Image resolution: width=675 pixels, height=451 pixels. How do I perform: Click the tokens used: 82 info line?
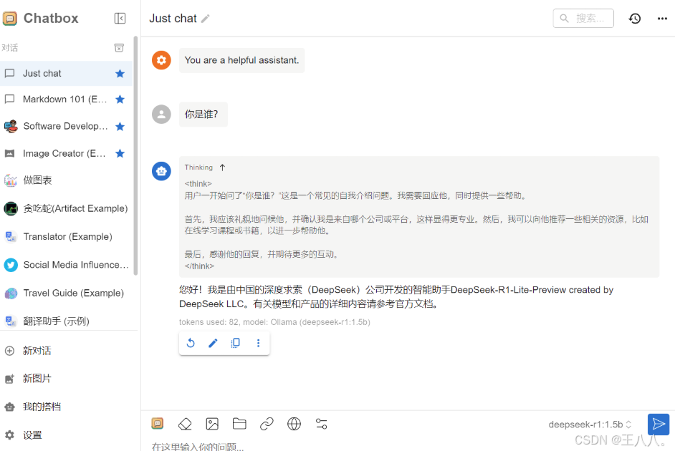point(274,322)
